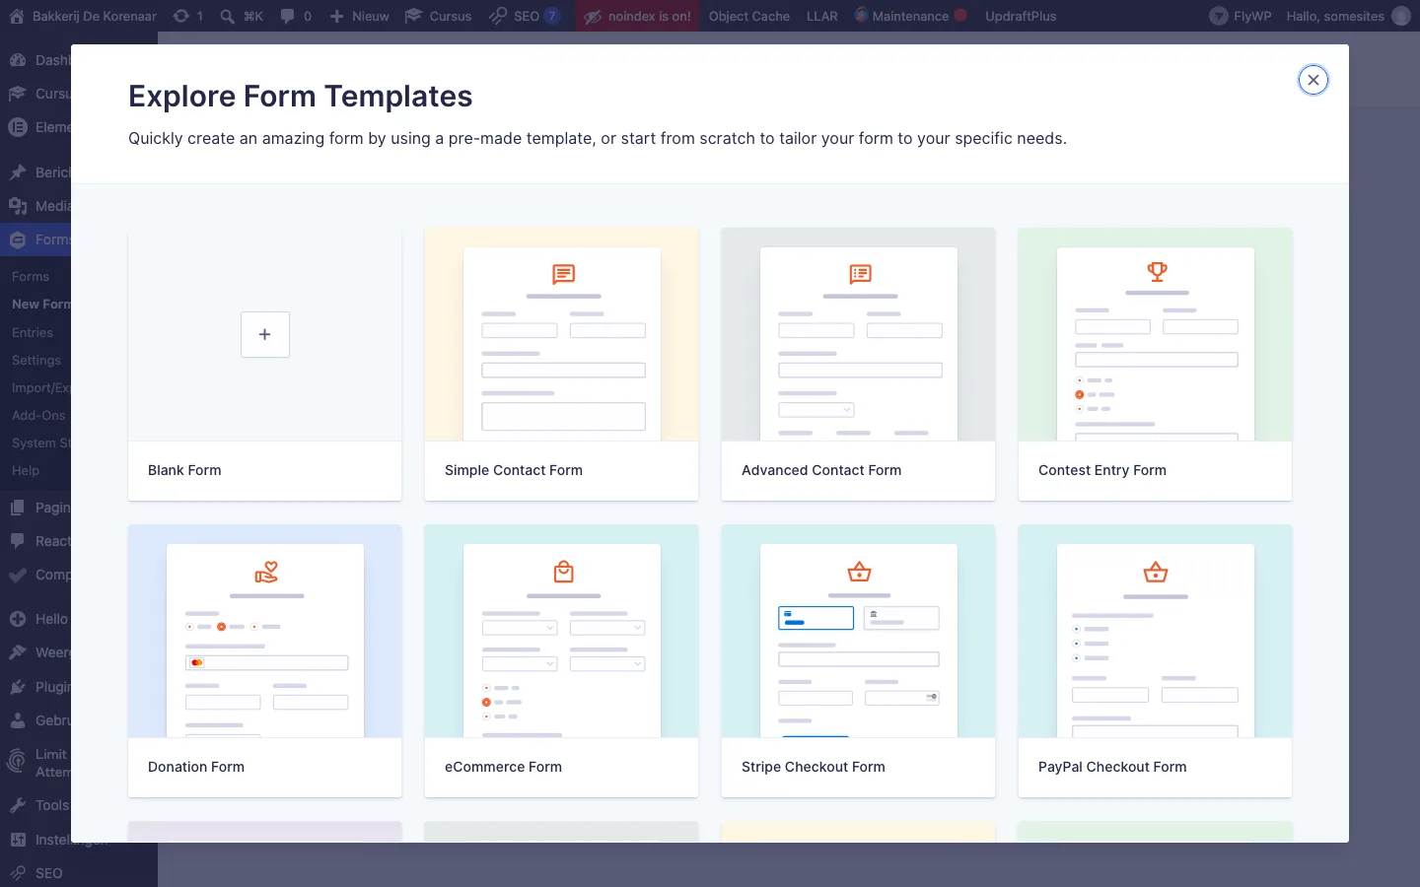Open the SEO admin bar menu
1420x887 pixels.
525,16
